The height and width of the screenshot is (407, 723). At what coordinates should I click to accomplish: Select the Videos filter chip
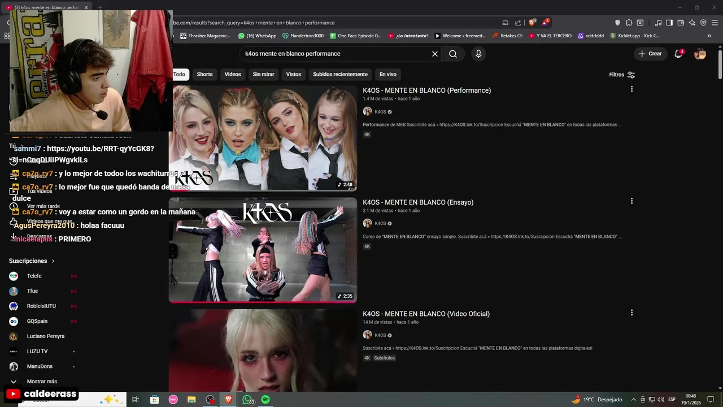233,74
